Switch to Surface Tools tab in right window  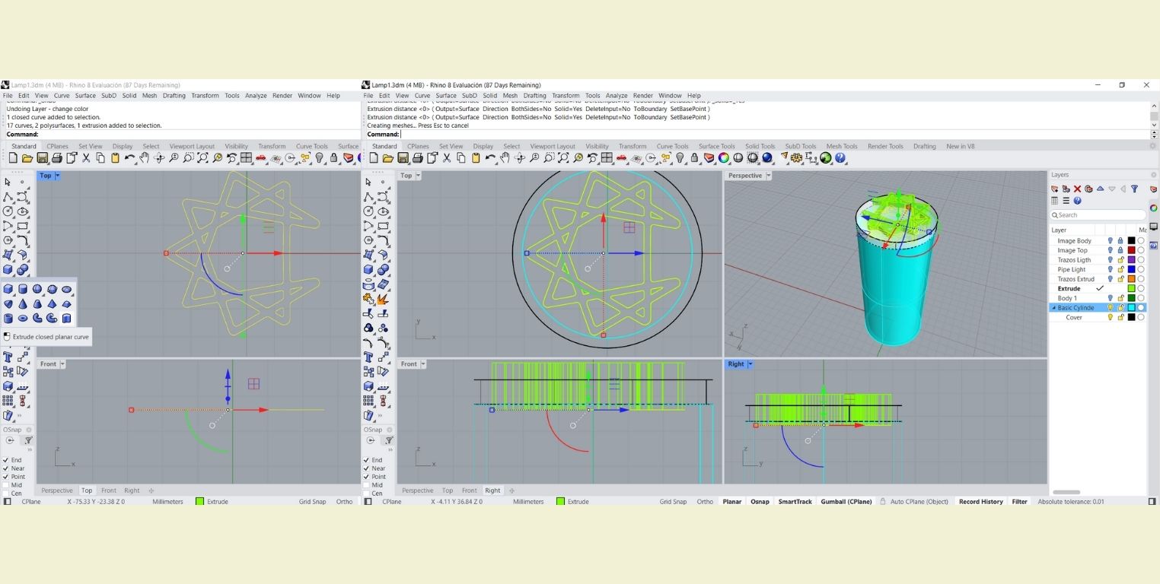(x=716, y=146)
